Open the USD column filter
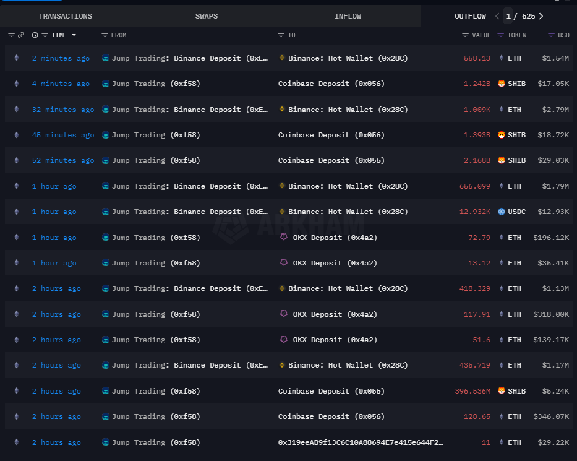The image size is (577, 461). pyautogui.click(x=551, y=35)
